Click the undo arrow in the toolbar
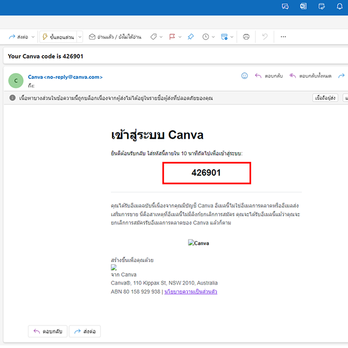Screen dimensions: 348x348 (265, 37)
